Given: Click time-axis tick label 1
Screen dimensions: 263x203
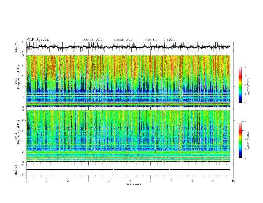Looking at the screenshot, I should coord(47,181).
